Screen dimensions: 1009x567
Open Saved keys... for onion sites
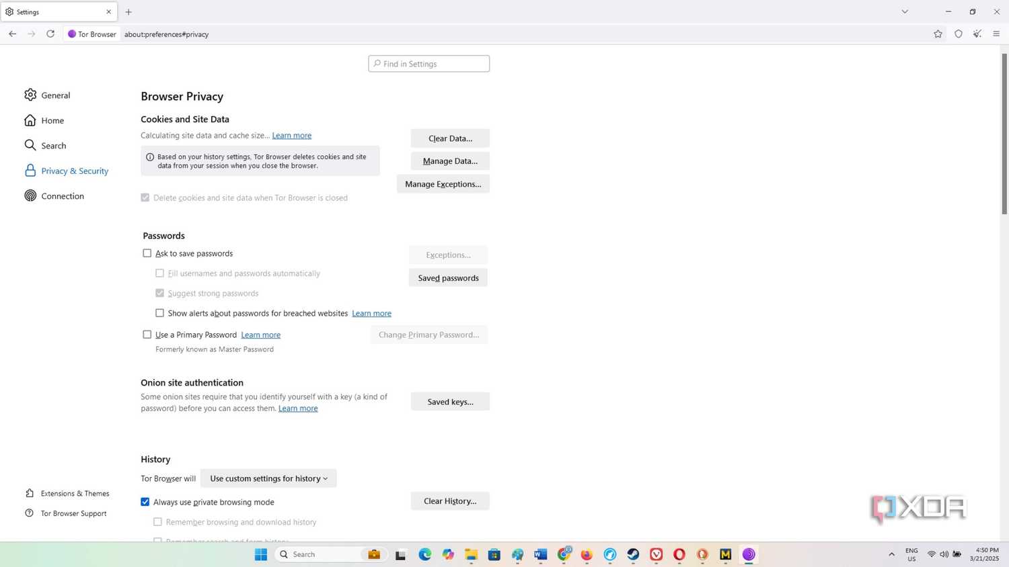[450, 402]
